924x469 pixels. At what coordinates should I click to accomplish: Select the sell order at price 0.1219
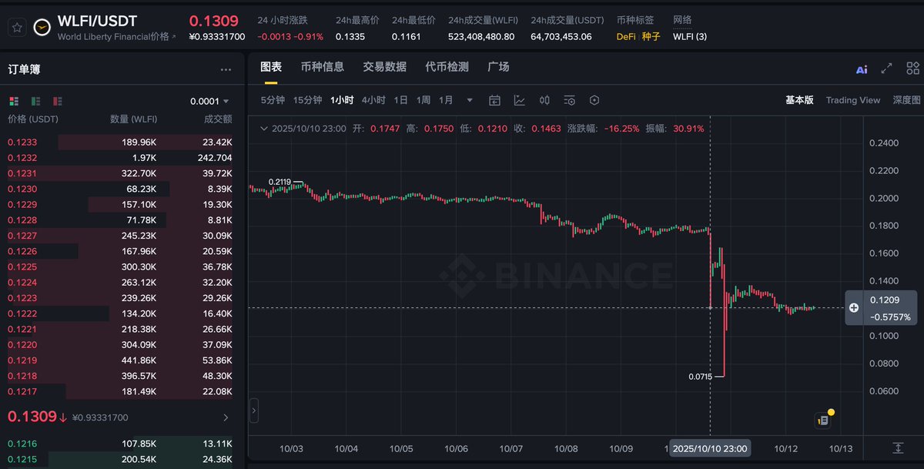(x=120, y=360)
